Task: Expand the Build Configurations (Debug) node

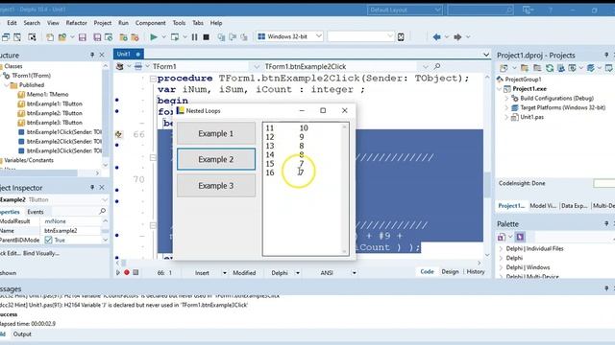Action: click(506, 98)
